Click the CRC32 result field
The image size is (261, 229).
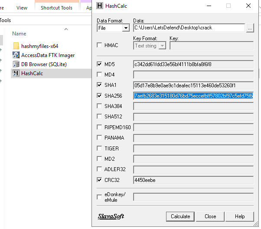pyautogui.click(x=193, y=180)
